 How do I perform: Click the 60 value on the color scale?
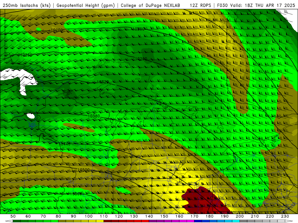click(x=28, y=216)
